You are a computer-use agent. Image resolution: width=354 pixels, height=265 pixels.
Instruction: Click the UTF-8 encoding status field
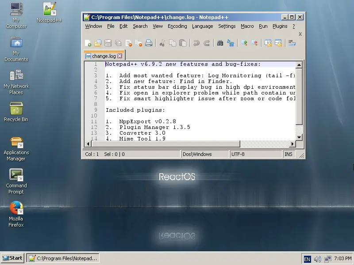pyautogui.click(x=256, y=154)
